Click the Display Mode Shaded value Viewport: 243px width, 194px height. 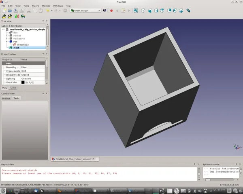(33, 75)
